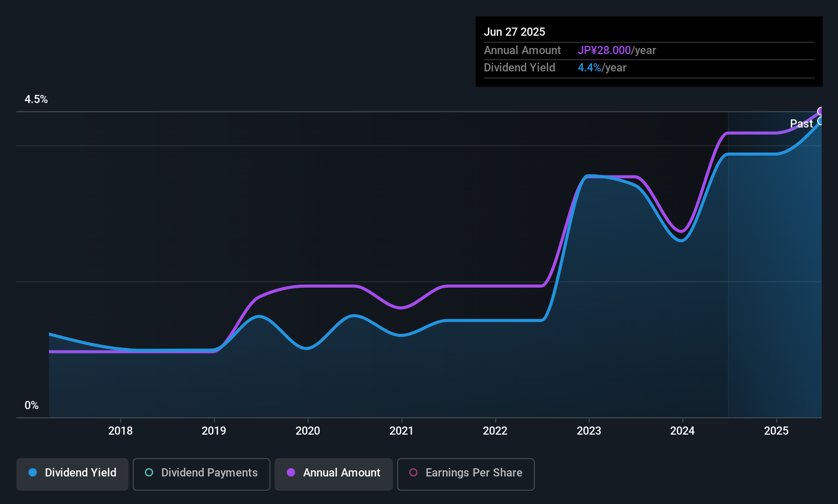Select the blue Dividend Yield endpoint marker
The height and width of the screenshot is (504, 838).
[821, 121]
